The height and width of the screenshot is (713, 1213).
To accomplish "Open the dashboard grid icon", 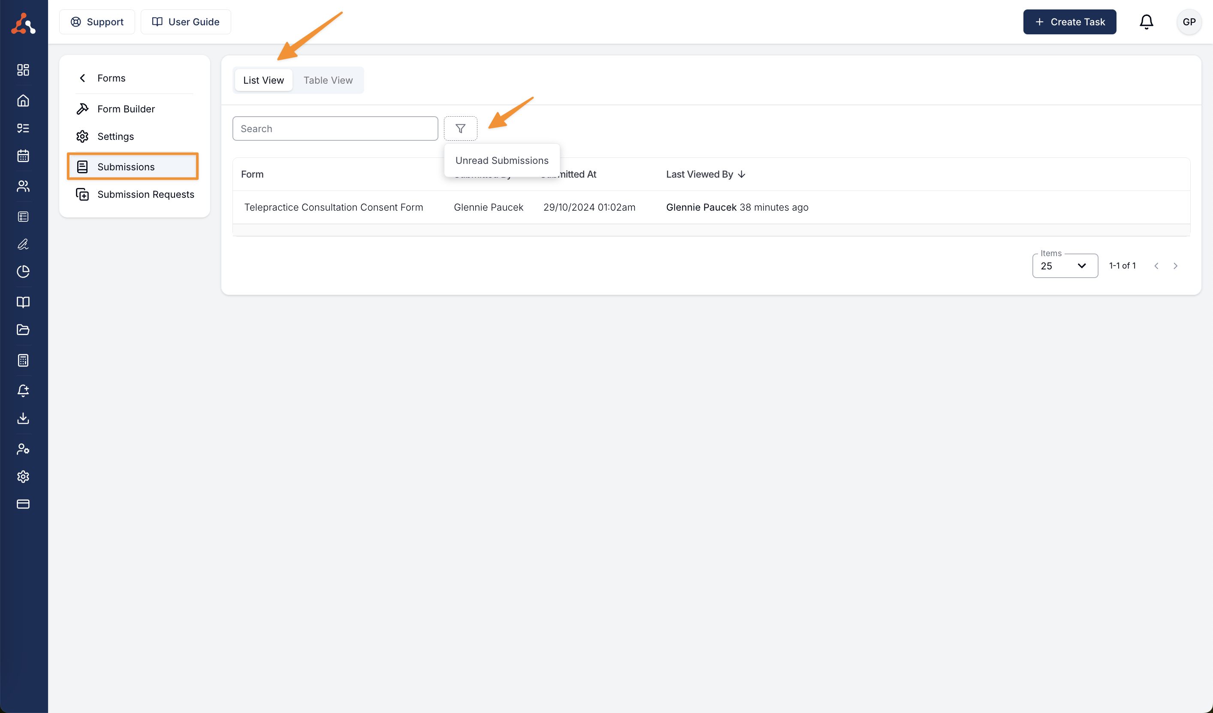I will coord(23,70).
